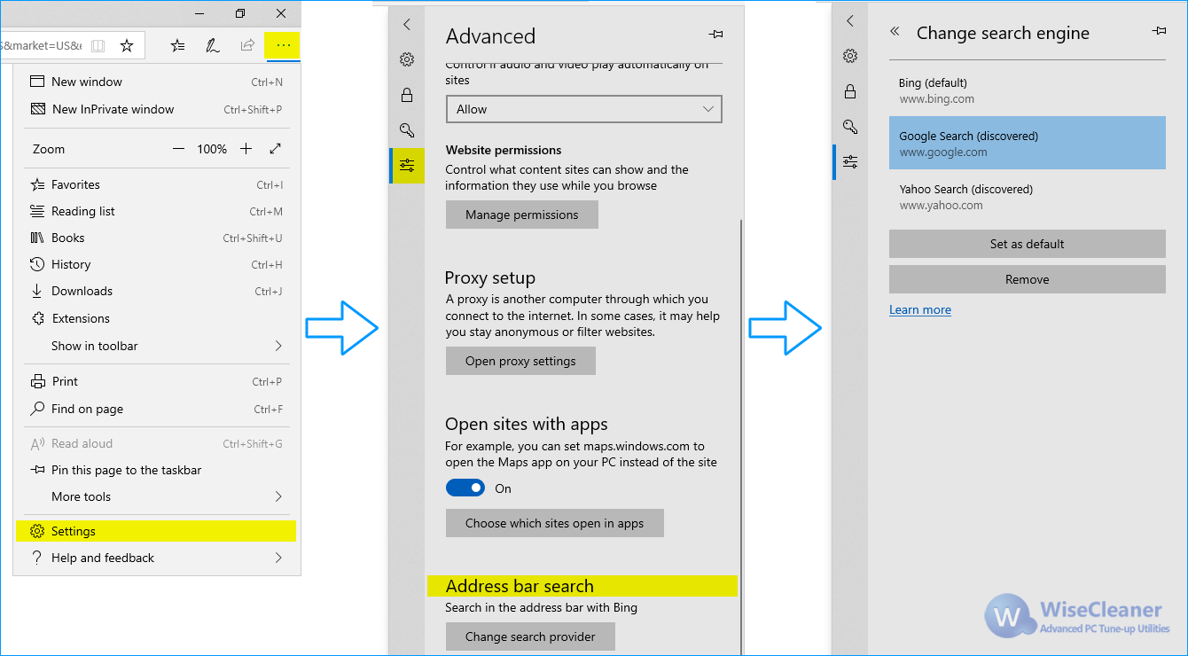1188x656 pixels.
Task: Click the Manage permissions button
Action: click(x=522, y=215)
